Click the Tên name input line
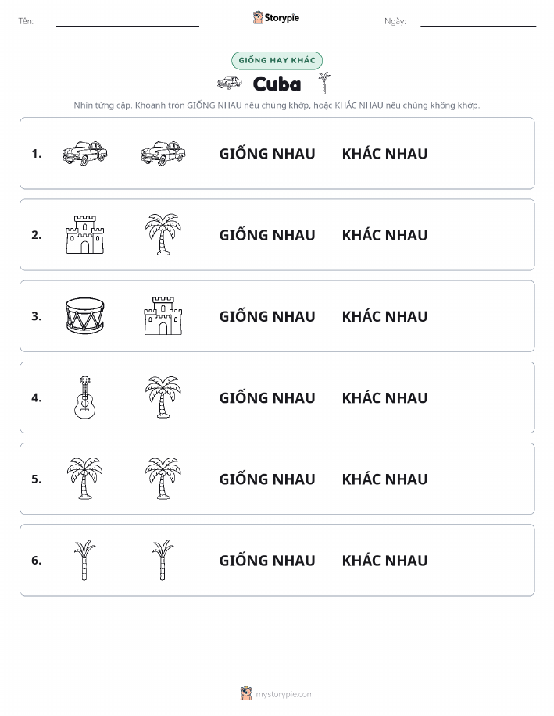 point(127,21)
